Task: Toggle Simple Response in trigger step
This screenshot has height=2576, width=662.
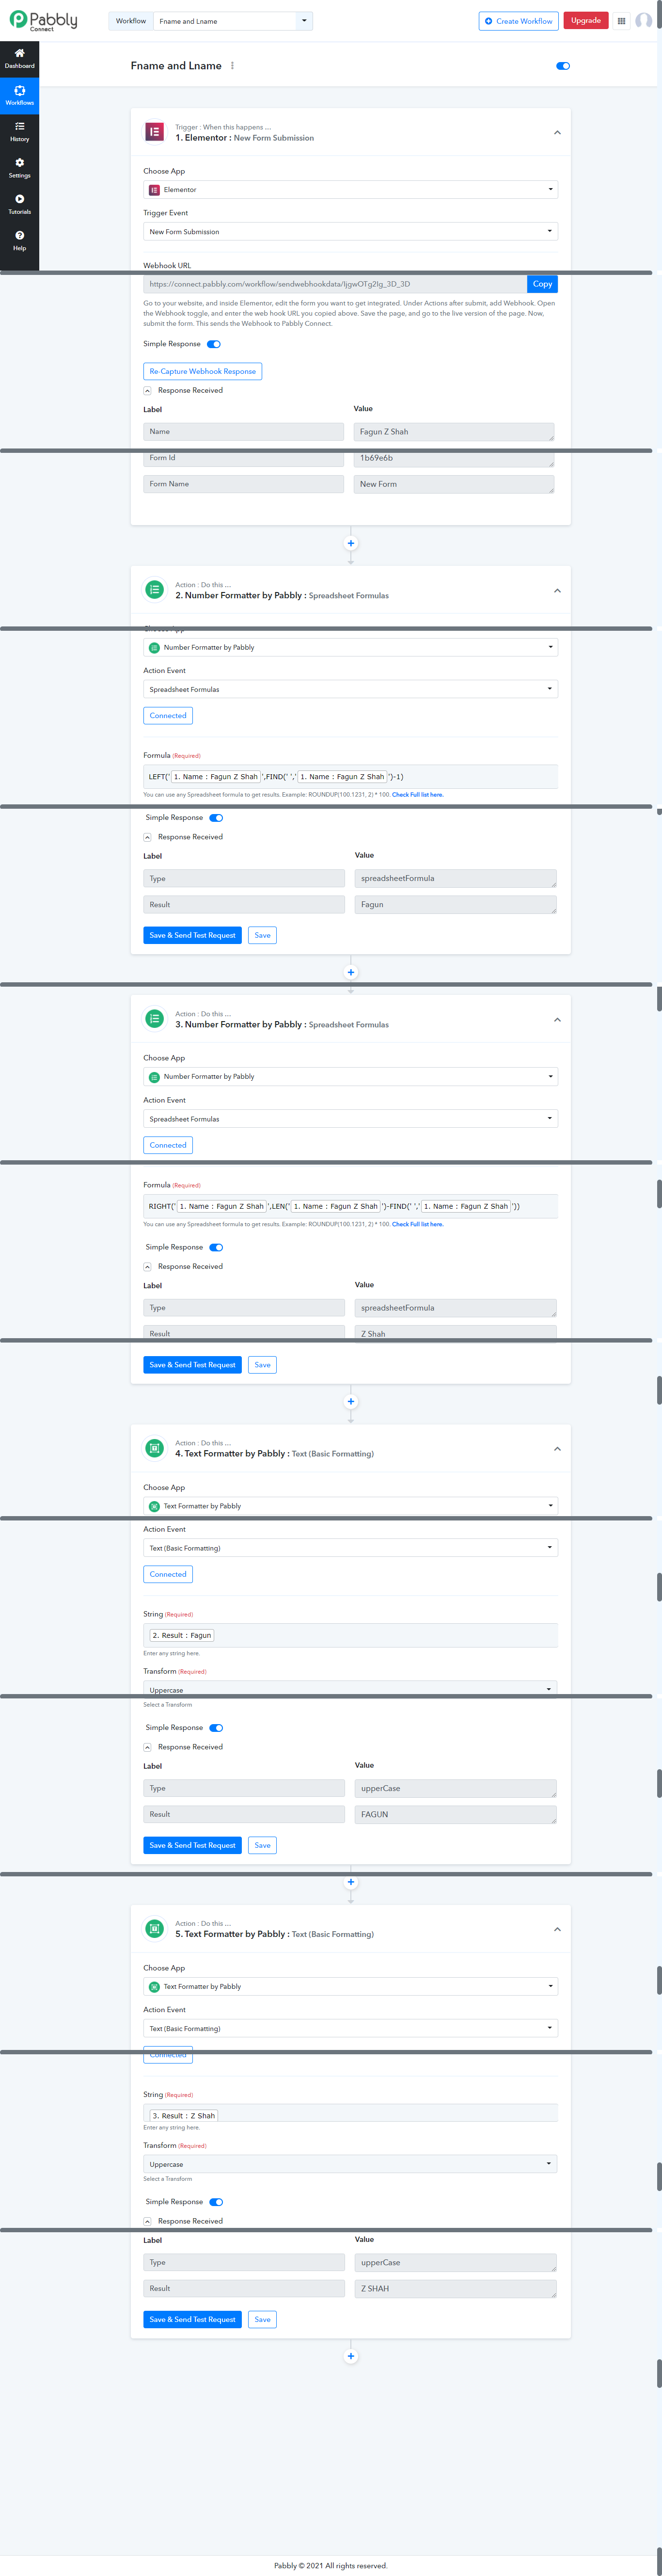Action: (x=214, y=344)
